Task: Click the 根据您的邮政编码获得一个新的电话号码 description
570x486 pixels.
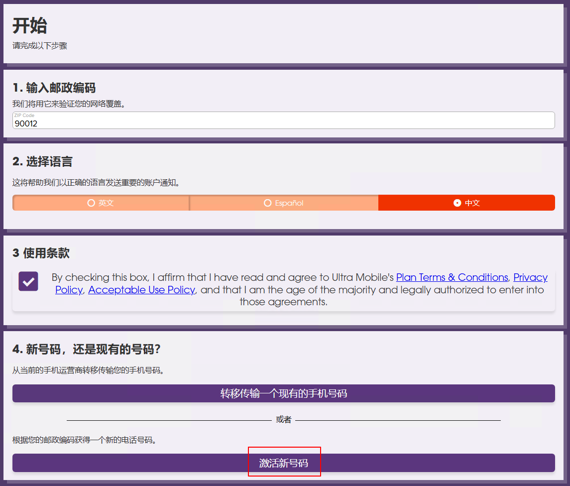Action: click(84, 440)
